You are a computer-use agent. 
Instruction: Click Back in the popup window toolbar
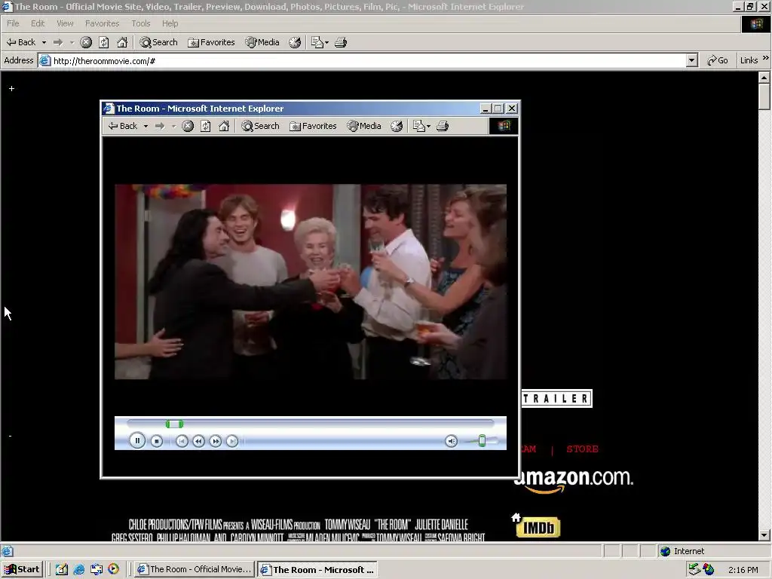(123, 126)
